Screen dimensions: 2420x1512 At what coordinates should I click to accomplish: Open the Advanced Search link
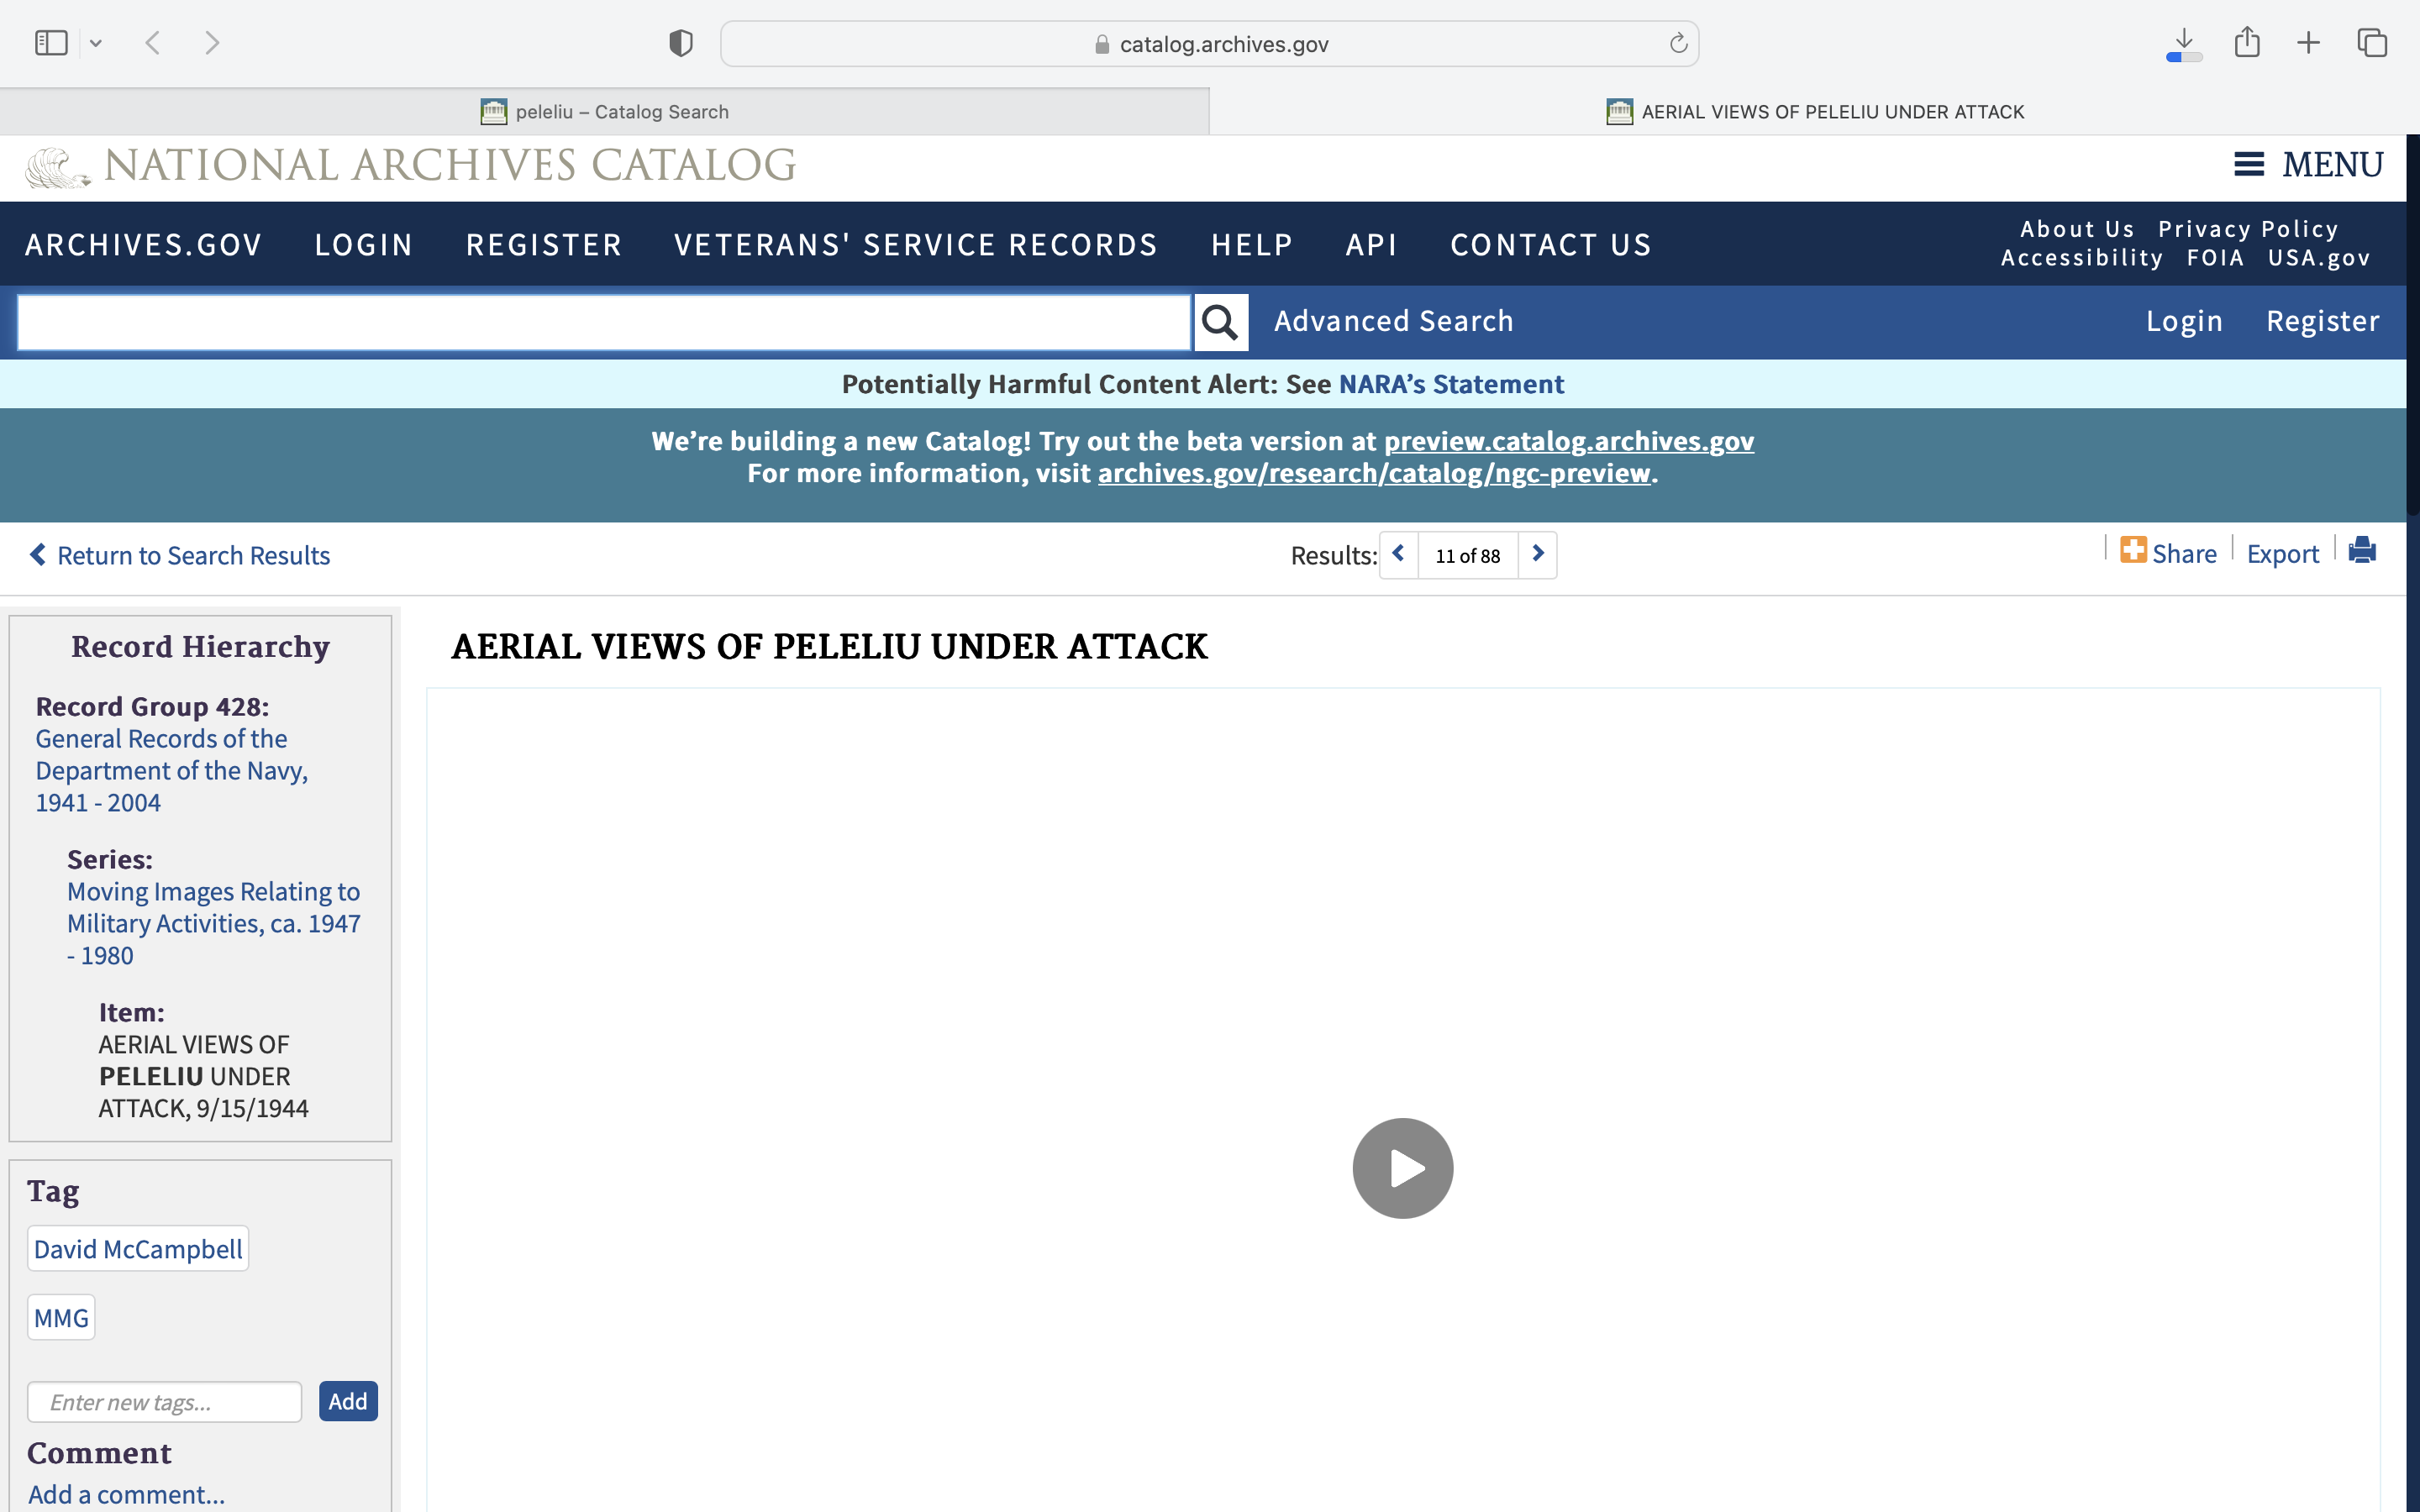click(x=1393, y=321)
